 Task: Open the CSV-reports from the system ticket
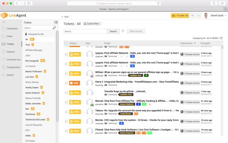point(141,120)
